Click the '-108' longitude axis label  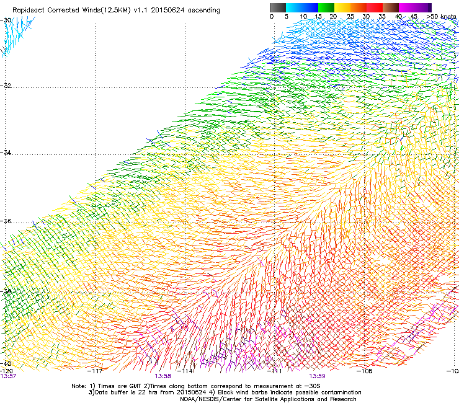364,371
